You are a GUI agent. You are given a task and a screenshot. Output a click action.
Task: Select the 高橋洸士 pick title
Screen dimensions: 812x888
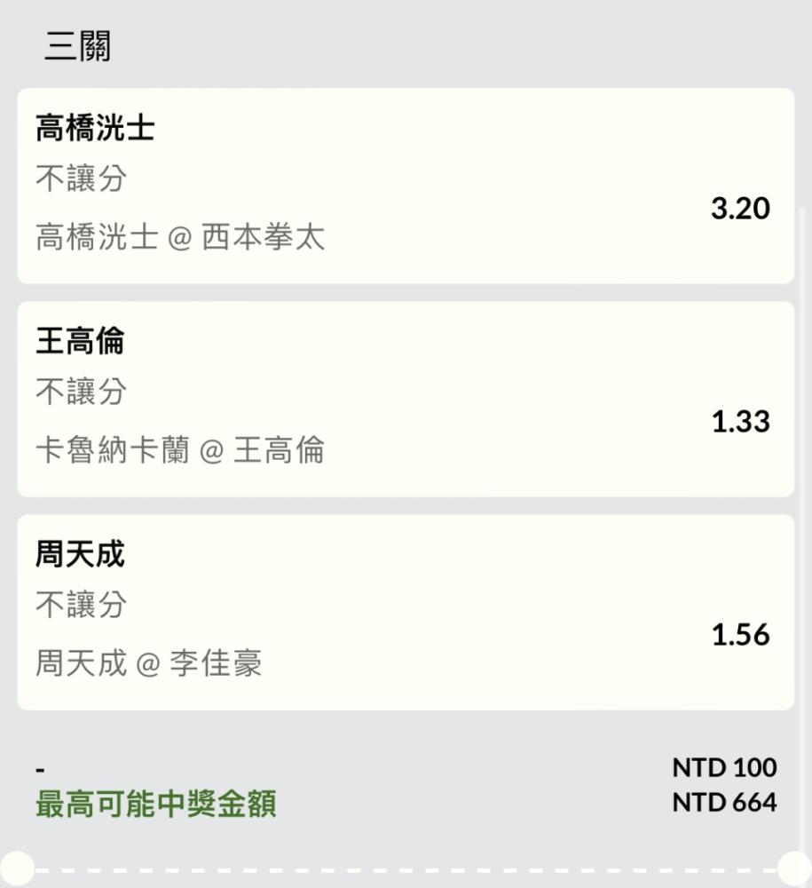point(95,129)
